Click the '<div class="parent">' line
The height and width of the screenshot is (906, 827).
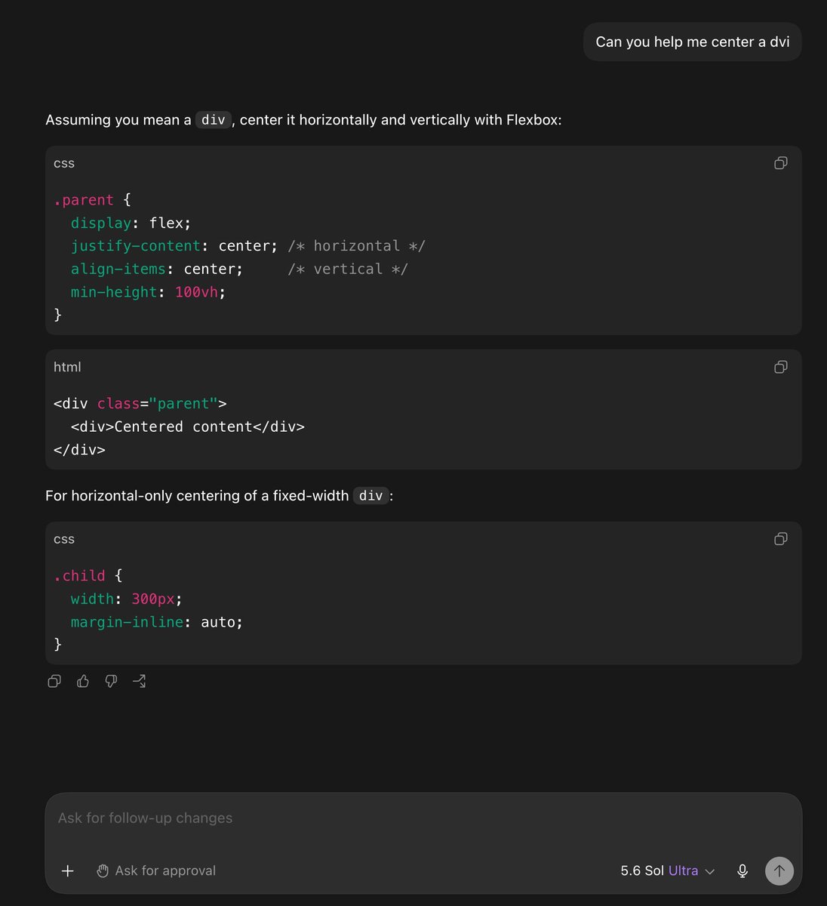point(140,404)
